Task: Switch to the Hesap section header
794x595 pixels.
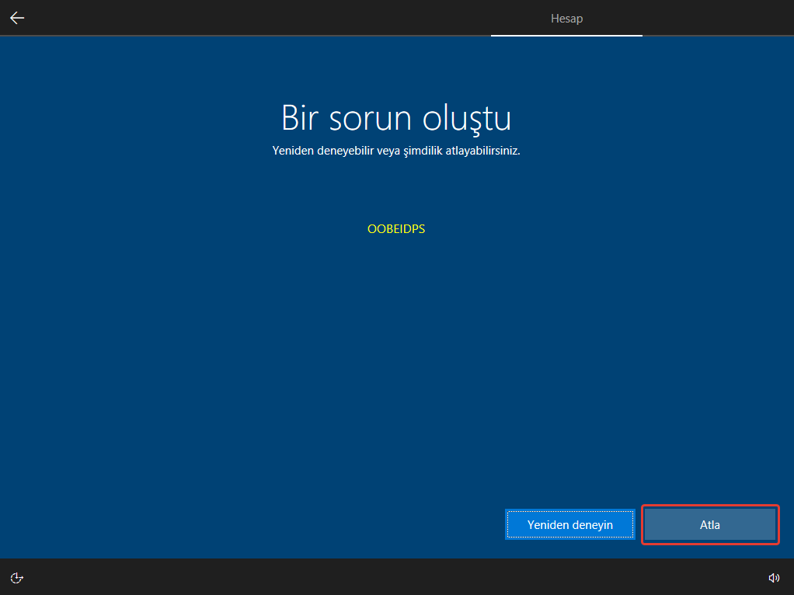Action: 566,18
